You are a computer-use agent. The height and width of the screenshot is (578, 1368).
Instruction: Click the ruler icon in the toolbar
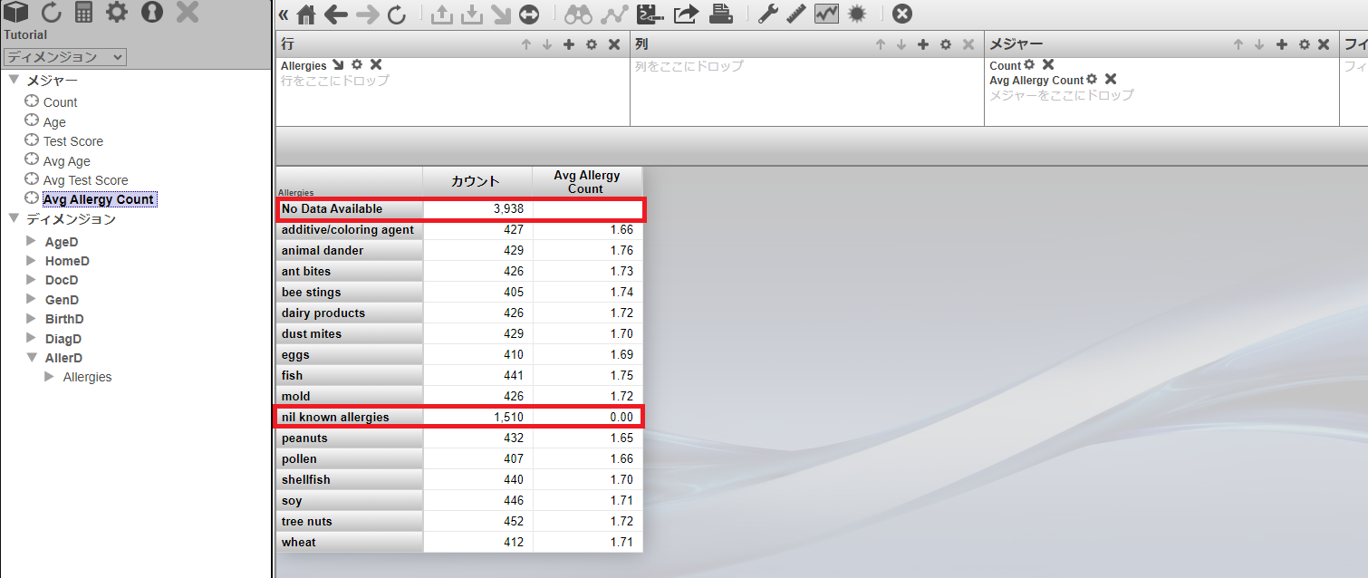(796, 14)
